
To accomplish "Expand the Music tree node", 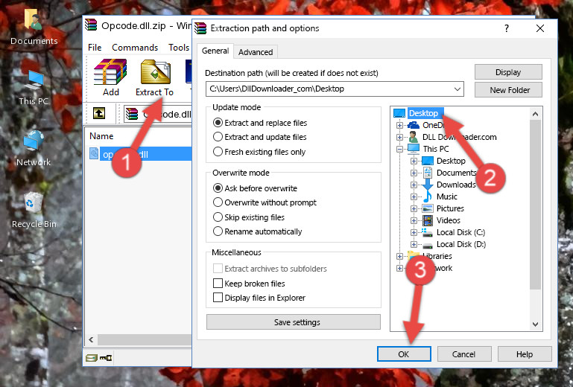I will click(414, 196).
